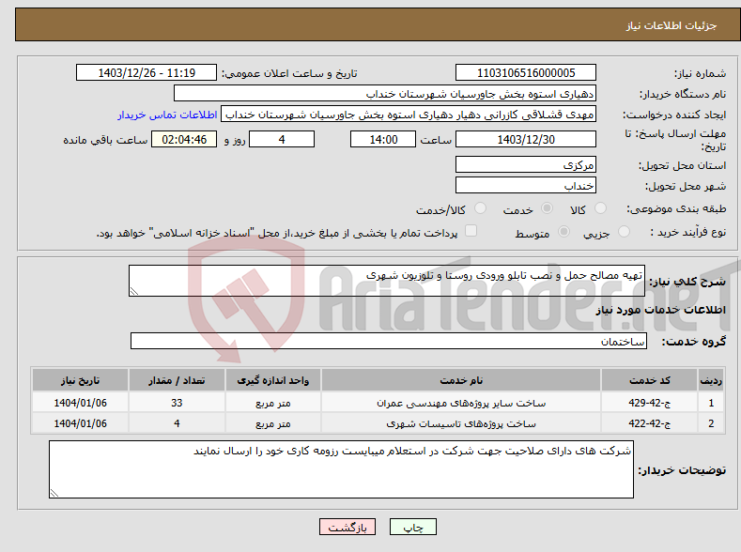Click the توضیحات خریدار label
Image resolution: width=741 pixels, height=552 pixels.
[683, 470]
